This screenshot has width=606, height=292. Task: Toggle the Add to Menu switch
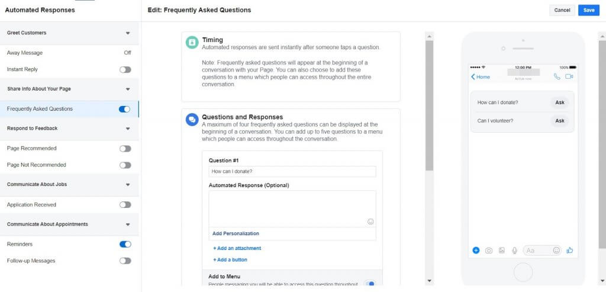[x=370, y=285]
